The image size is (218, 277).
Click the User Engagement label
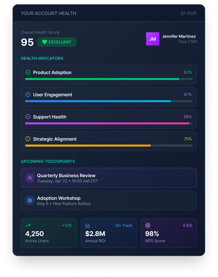tap(53, 95)
